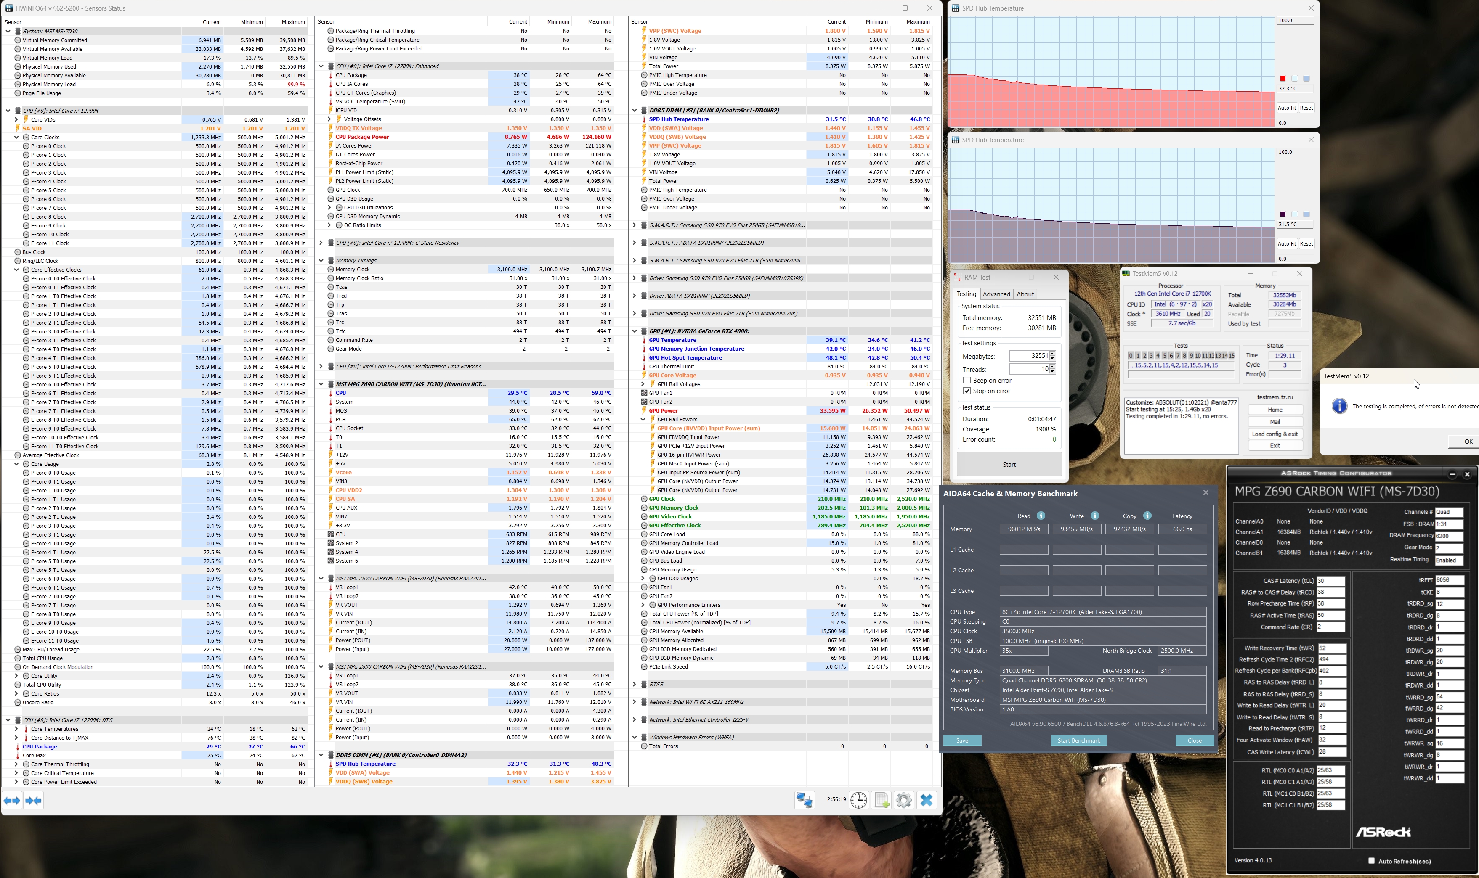Viewport: 1479px width, 878px height.
Task: Switch to Advanced tab in RAM Test
Action: 996,294
